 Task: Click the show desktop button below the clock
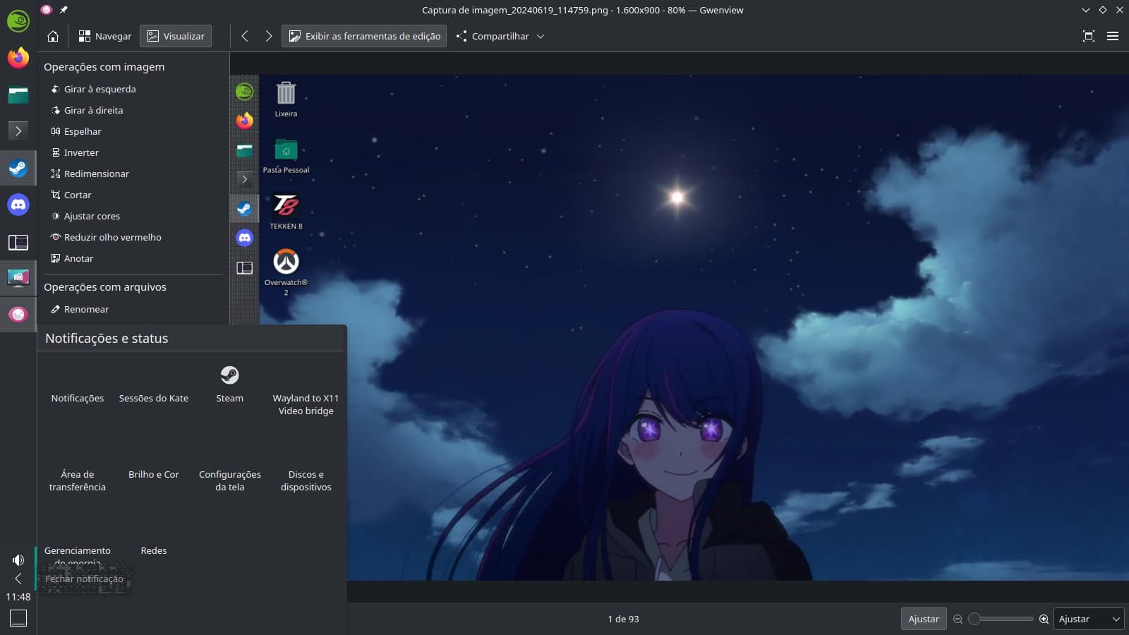point(18,618)
